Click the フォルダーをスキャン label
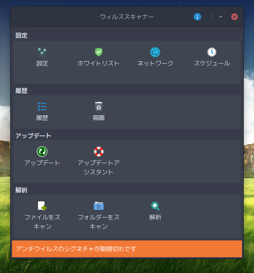The height and width of the screenshot is (273, 254). click(99, 222)
